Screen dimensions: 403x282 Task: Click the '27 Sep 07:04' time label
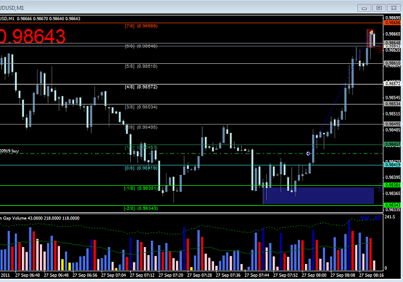(113, 275)
